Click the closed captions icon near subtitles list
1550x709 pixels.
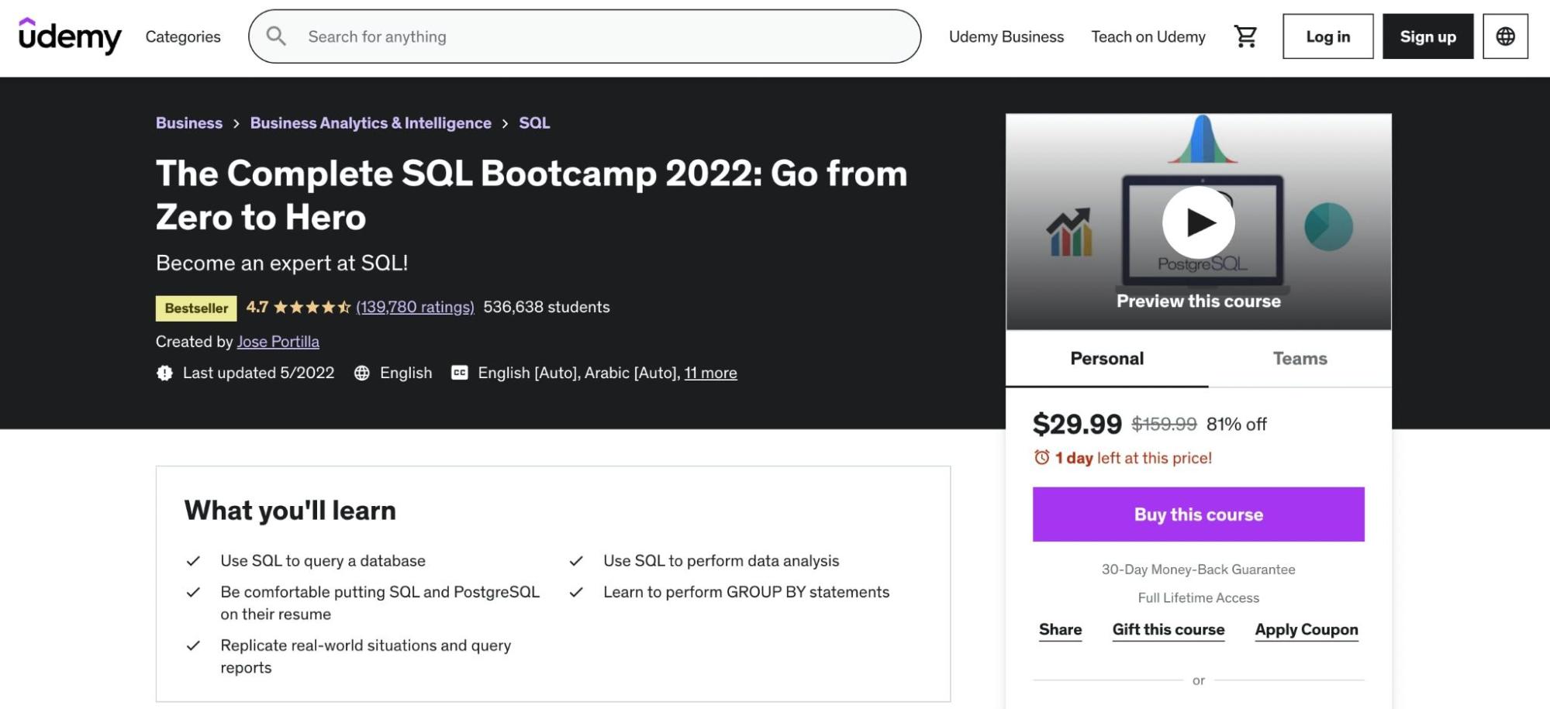(x=459, y=373)
